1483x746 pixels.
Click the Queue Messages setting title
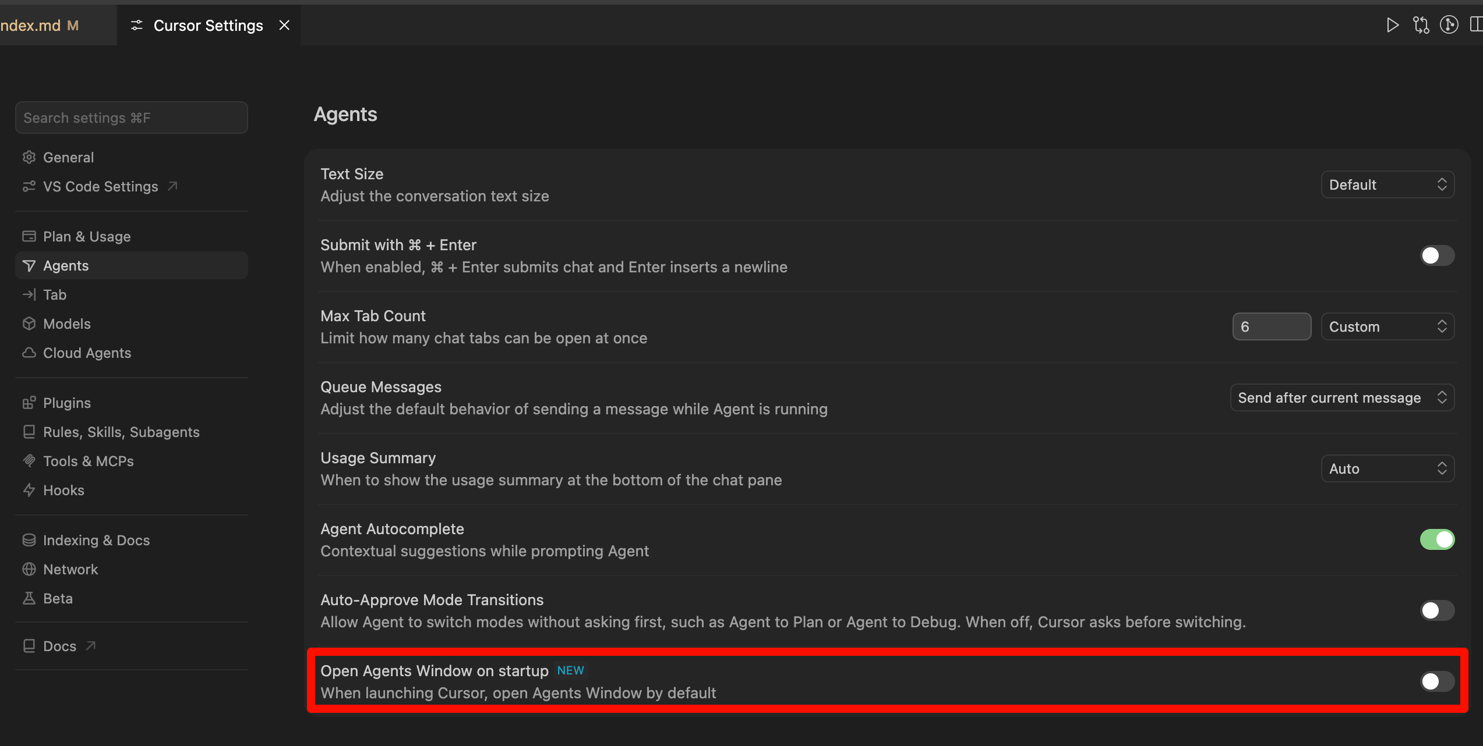381,387
